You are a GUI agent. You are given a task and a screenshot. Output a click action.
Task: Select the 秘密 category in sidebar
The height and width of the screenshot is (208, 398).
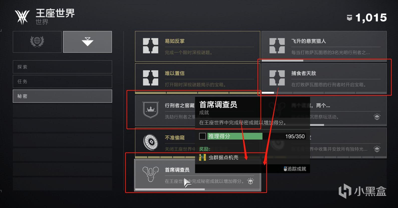(x=62, y=96)
